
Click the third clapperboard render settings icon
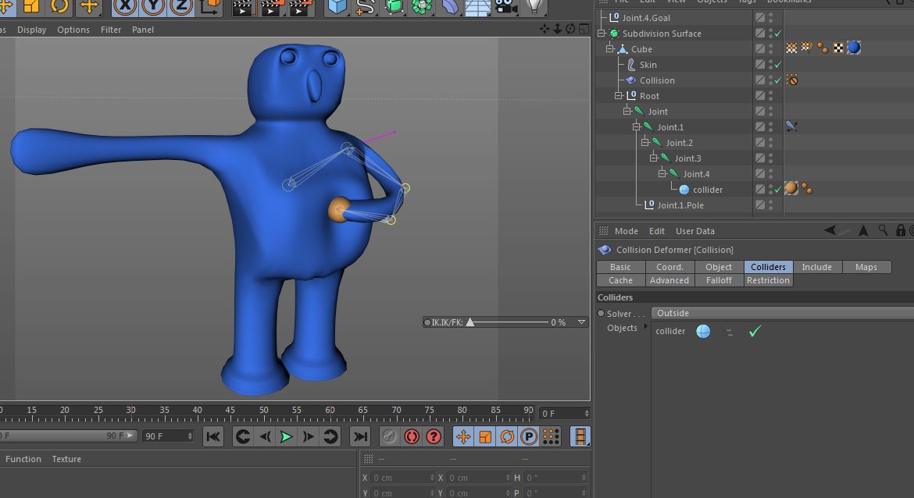point(301,7)
